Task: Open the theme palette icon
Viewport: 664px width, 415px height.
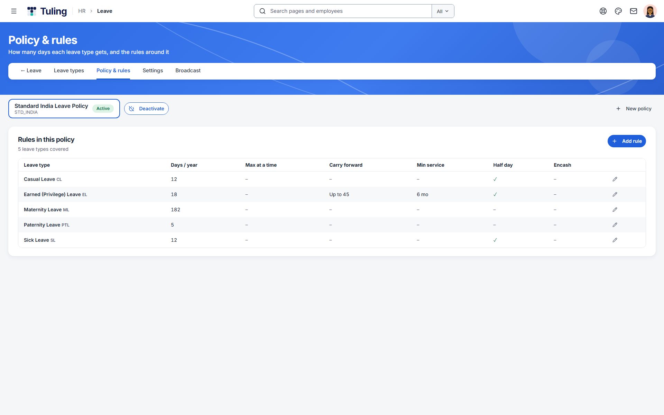Action: pos(618,11)
